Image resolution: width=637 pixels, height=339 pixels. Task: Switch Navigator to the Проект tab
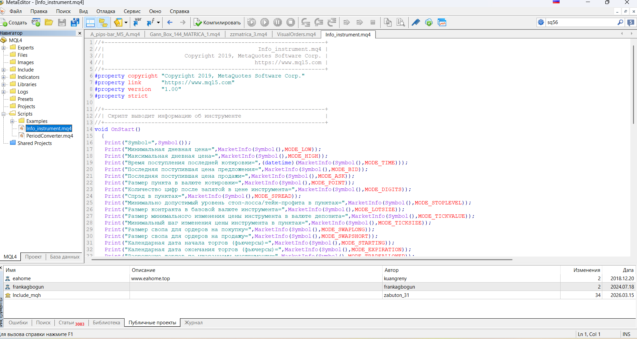(33, 257)
